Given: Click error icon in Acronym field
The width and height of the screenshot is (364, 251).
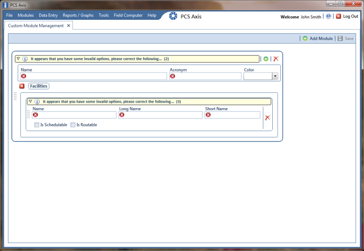Looking at the screenshot, I should (x=173, y=76).
